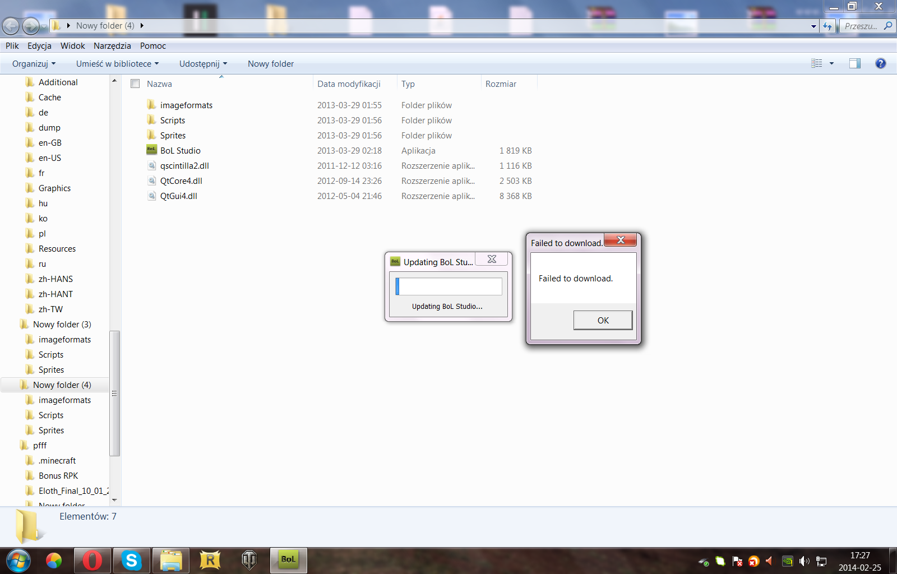Click the scroll down arrow in navigation pane

coord(114,500)
